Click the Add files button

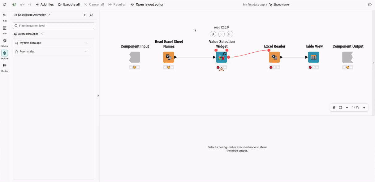tap(45, 5)
